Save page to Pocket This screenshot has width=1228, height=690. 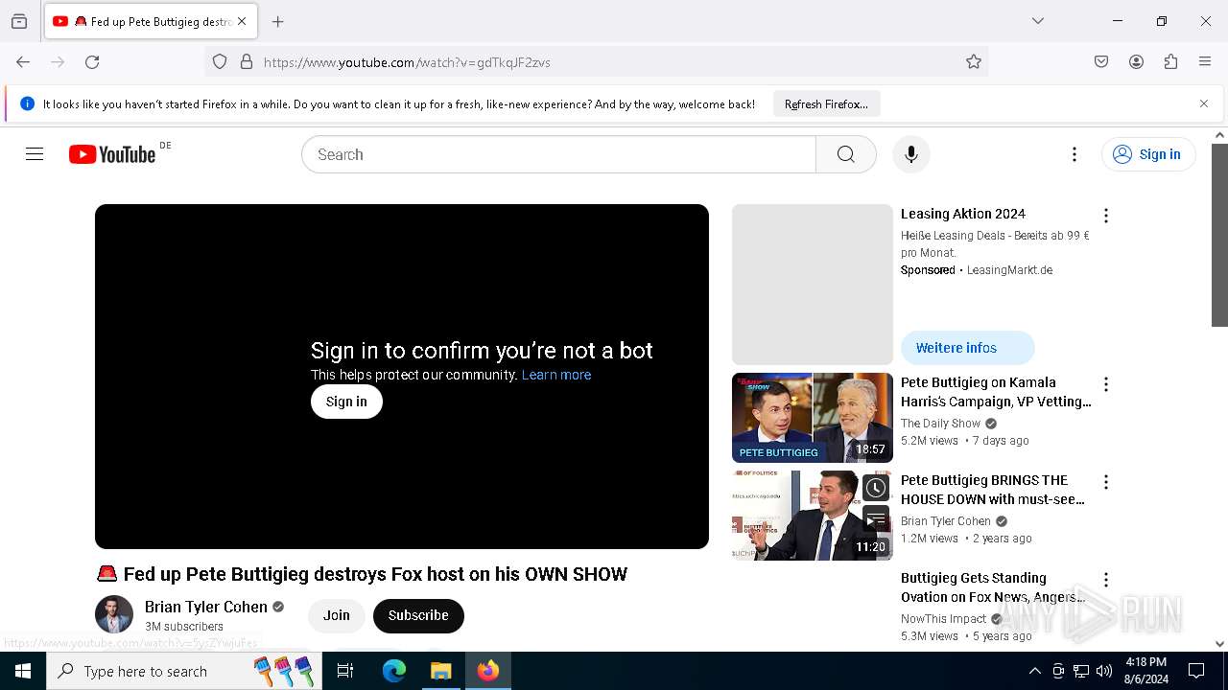[1101, 61]
